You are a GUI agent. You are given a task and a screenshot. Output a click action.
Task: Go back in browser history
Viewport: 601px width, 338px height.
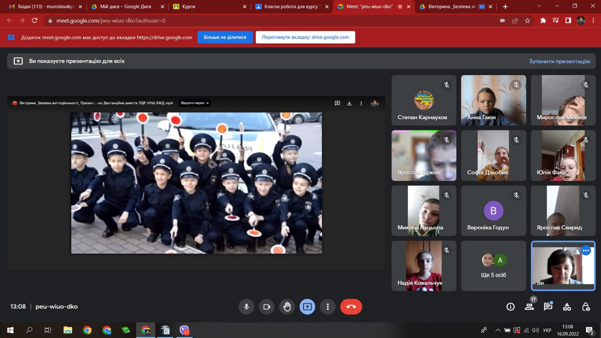[9, 21]
